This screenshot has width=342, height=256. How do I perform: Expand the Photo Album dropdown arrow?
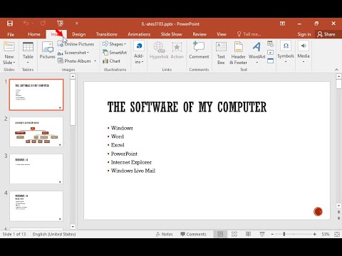(x=95, y=61)
